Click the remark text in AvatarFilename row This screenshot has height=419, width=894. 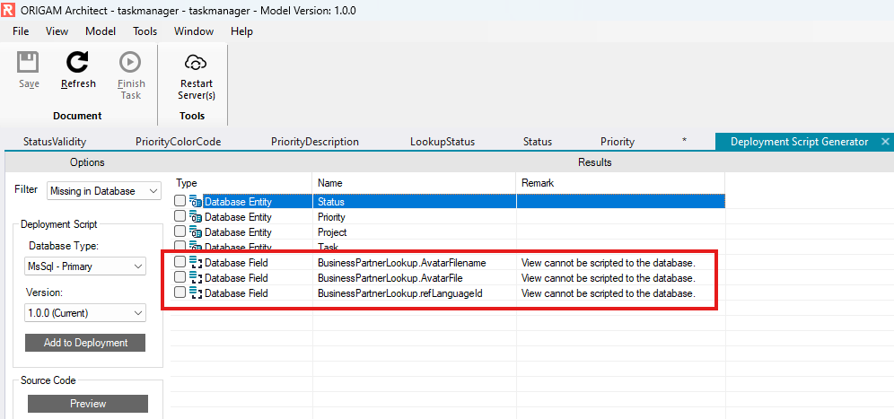[x=609, y=263]
